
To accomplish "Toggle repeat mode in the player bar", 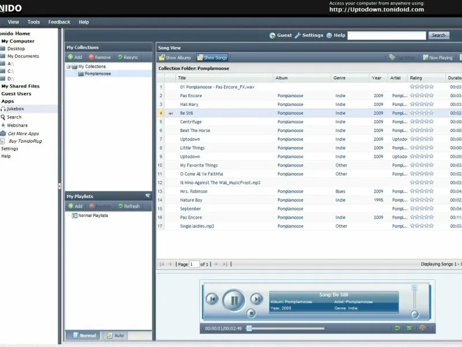I will [x=397, y=328].
